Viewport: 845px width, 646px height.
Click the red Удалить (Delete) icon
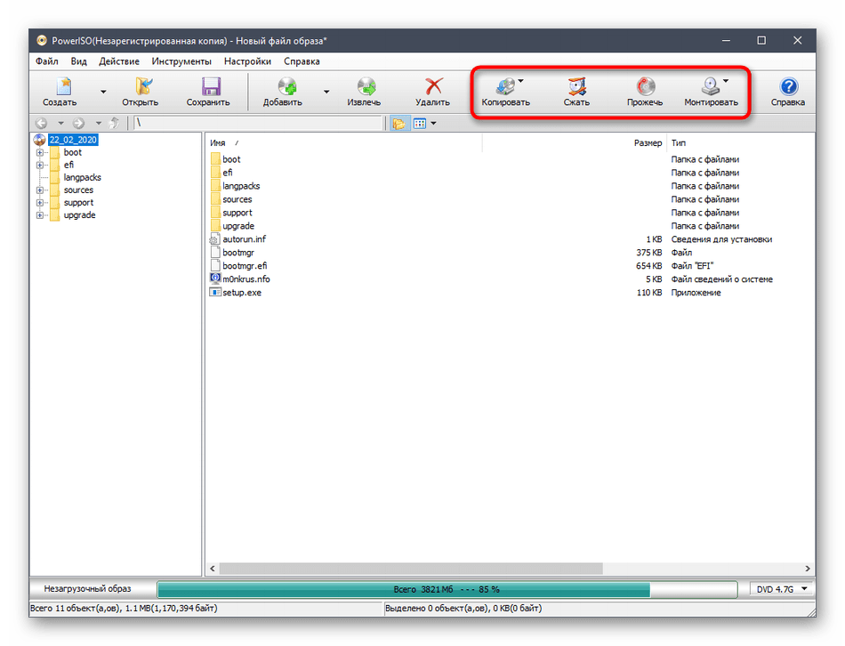(x=432, y=88)
